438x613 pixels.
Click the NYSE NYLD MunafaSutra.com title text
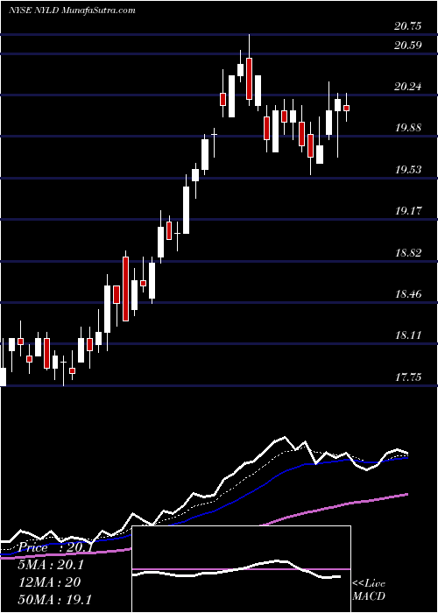coord(72,11)
